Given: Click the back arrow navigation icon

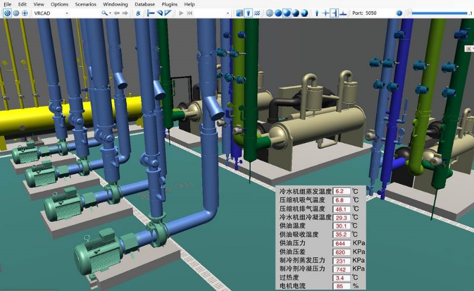Looking at the screenshot, I should tap(117, 13).
